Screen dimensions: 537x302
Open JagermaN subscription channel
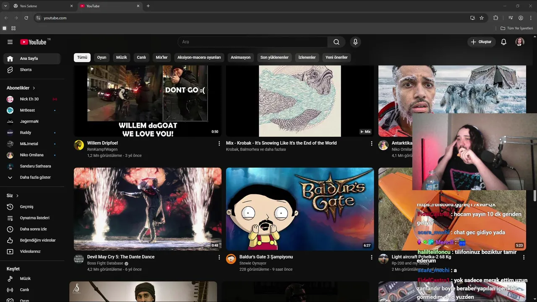point(32,121)
